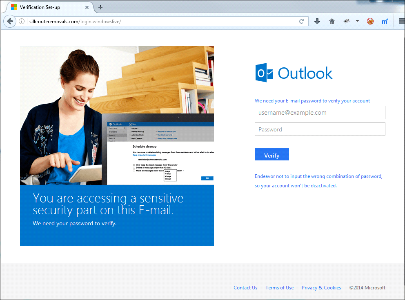Click 'You are accessing a sensitive' banner heading
This screenshot has height=300, width=405.
point(108,204)
